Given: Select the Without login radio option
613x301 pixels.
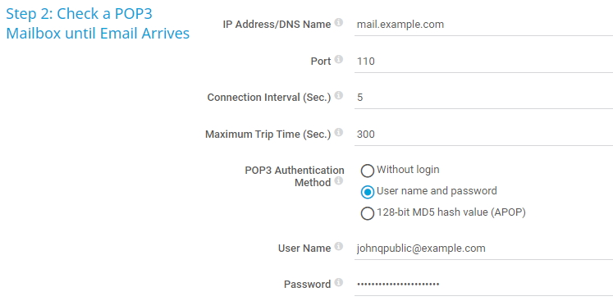Looking at the screenshot, I should (367, 171).
